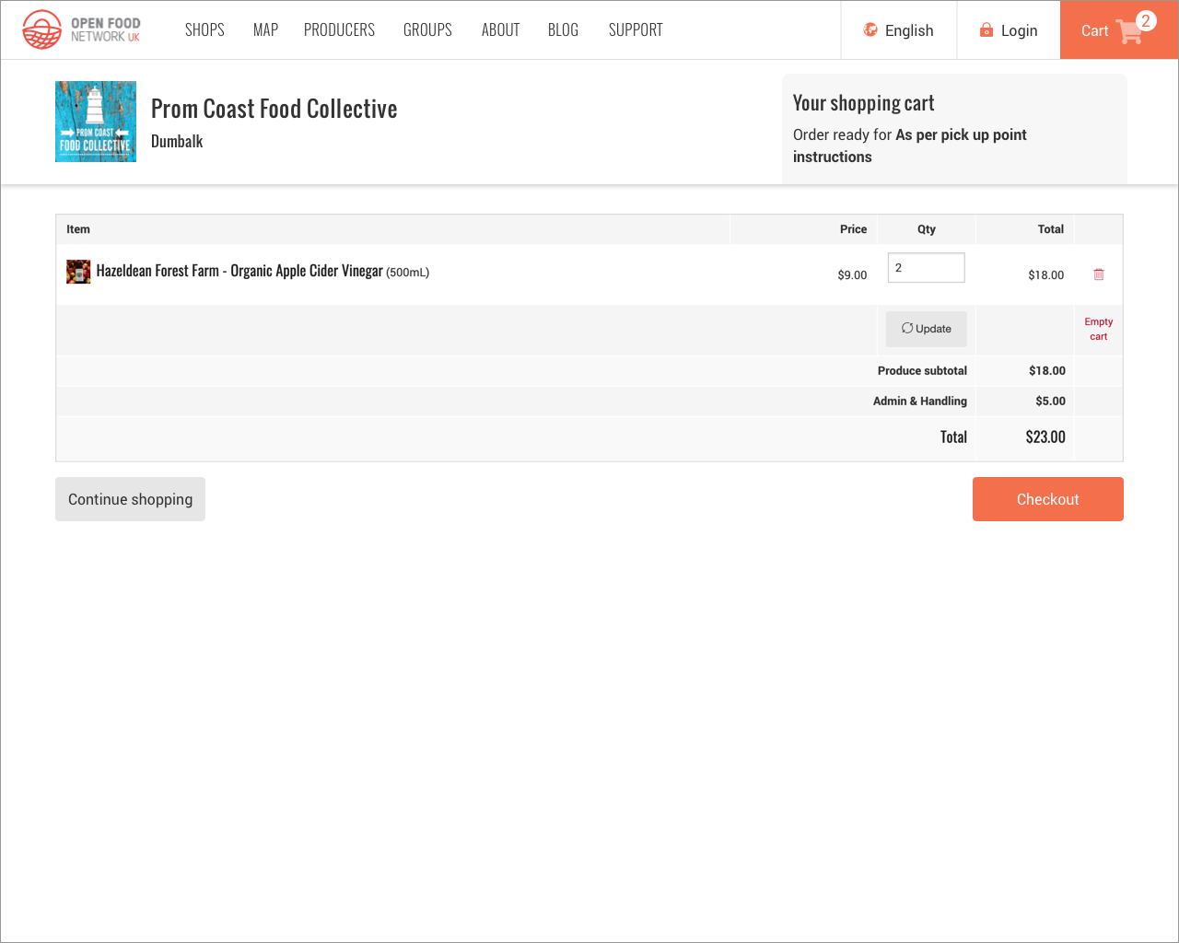
Task: Click the Your shopping cart heading
Action: [x=863, y=103]
